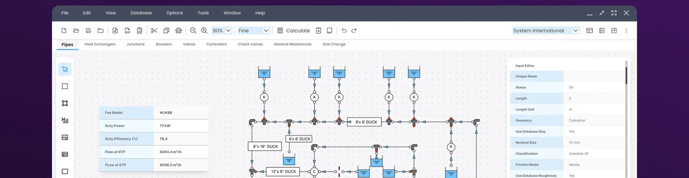
Task: Click the '12"x 6" DUCK' label in diagram
Action: point(283,172)
